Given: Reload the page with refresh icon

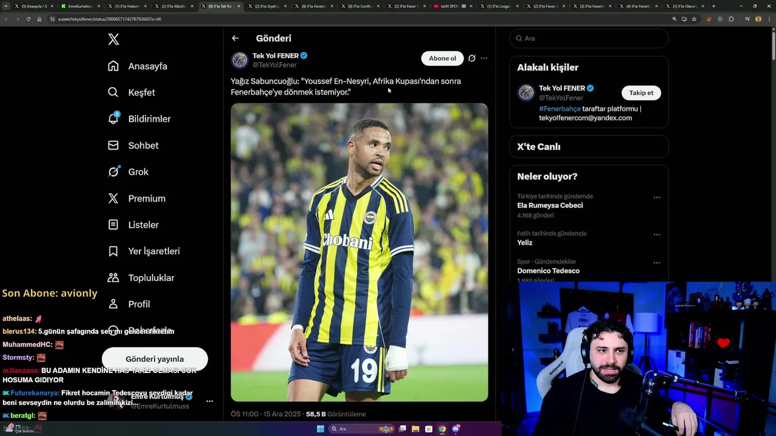Looking at the screenshot, I should (x=28, y=19).
